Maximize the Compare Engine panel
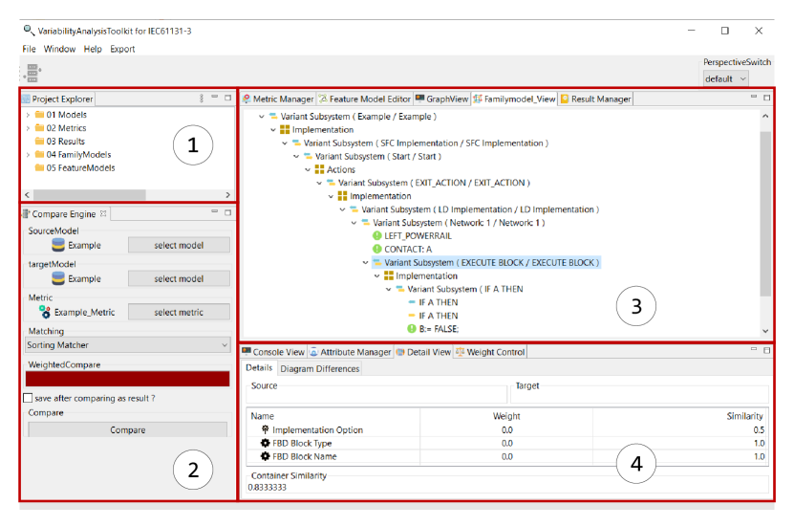794x527 pixels. pos(227,212)
